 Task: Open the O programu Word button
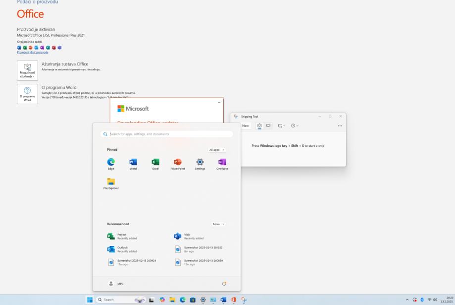click(x=27, y=94)
